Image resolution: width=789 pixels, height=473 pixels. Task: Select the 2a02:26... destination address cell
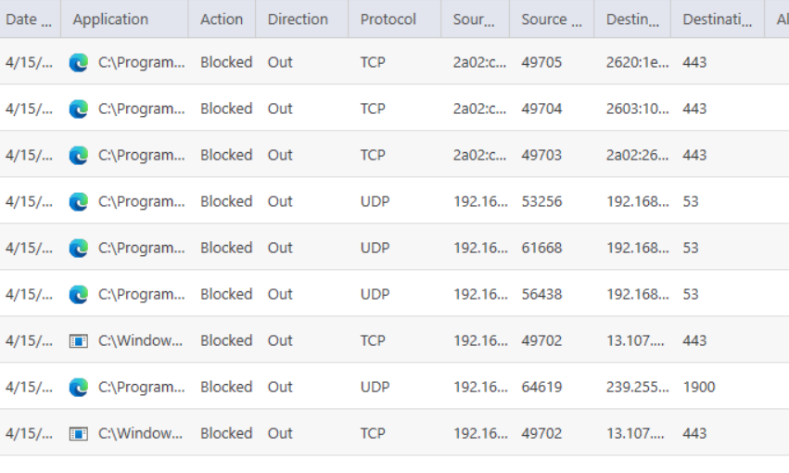(637, 155)
